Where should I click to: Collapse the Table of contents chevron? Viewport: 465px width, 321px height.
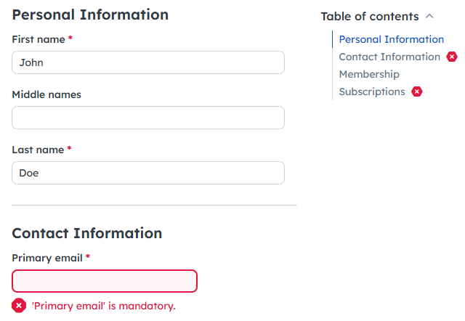[430, 16]
